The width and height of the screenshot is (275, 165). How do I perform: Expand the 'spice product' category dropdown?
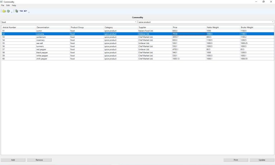272,22
